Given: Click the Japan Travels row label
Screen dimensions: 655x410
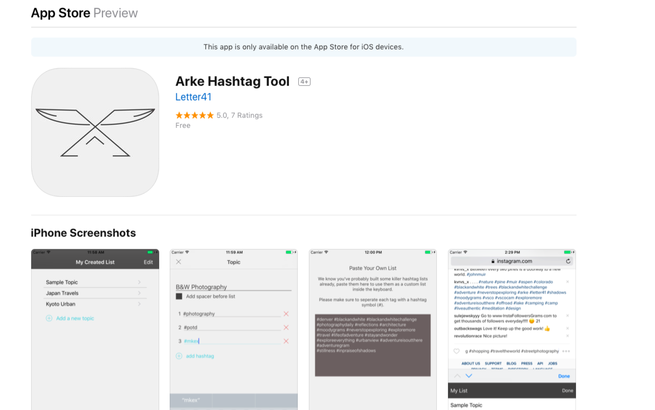Looking at the screenshot, I should tap(62, 293).
